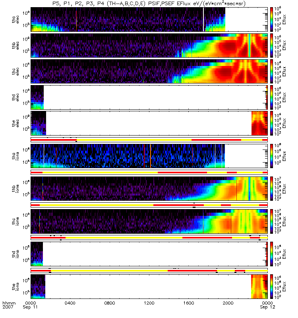Click the red-yellow status bar above tha ions

click(149, 140)
